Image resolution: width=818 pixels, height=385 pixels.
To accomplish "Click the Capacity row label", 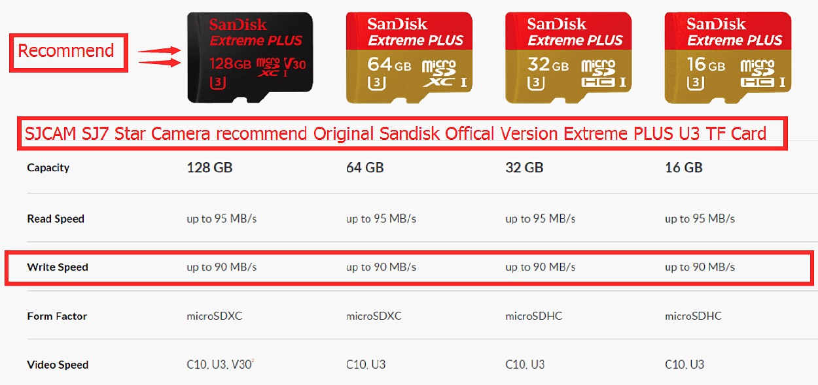I will [x=48, y=168].
